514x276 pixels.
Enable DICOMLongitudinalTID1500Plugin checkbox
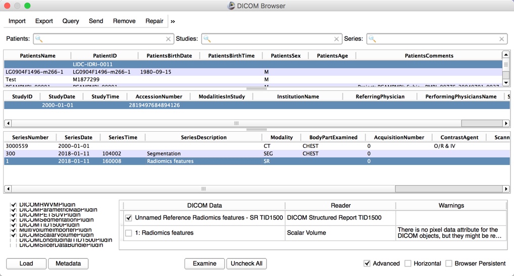tap(14, 240)
